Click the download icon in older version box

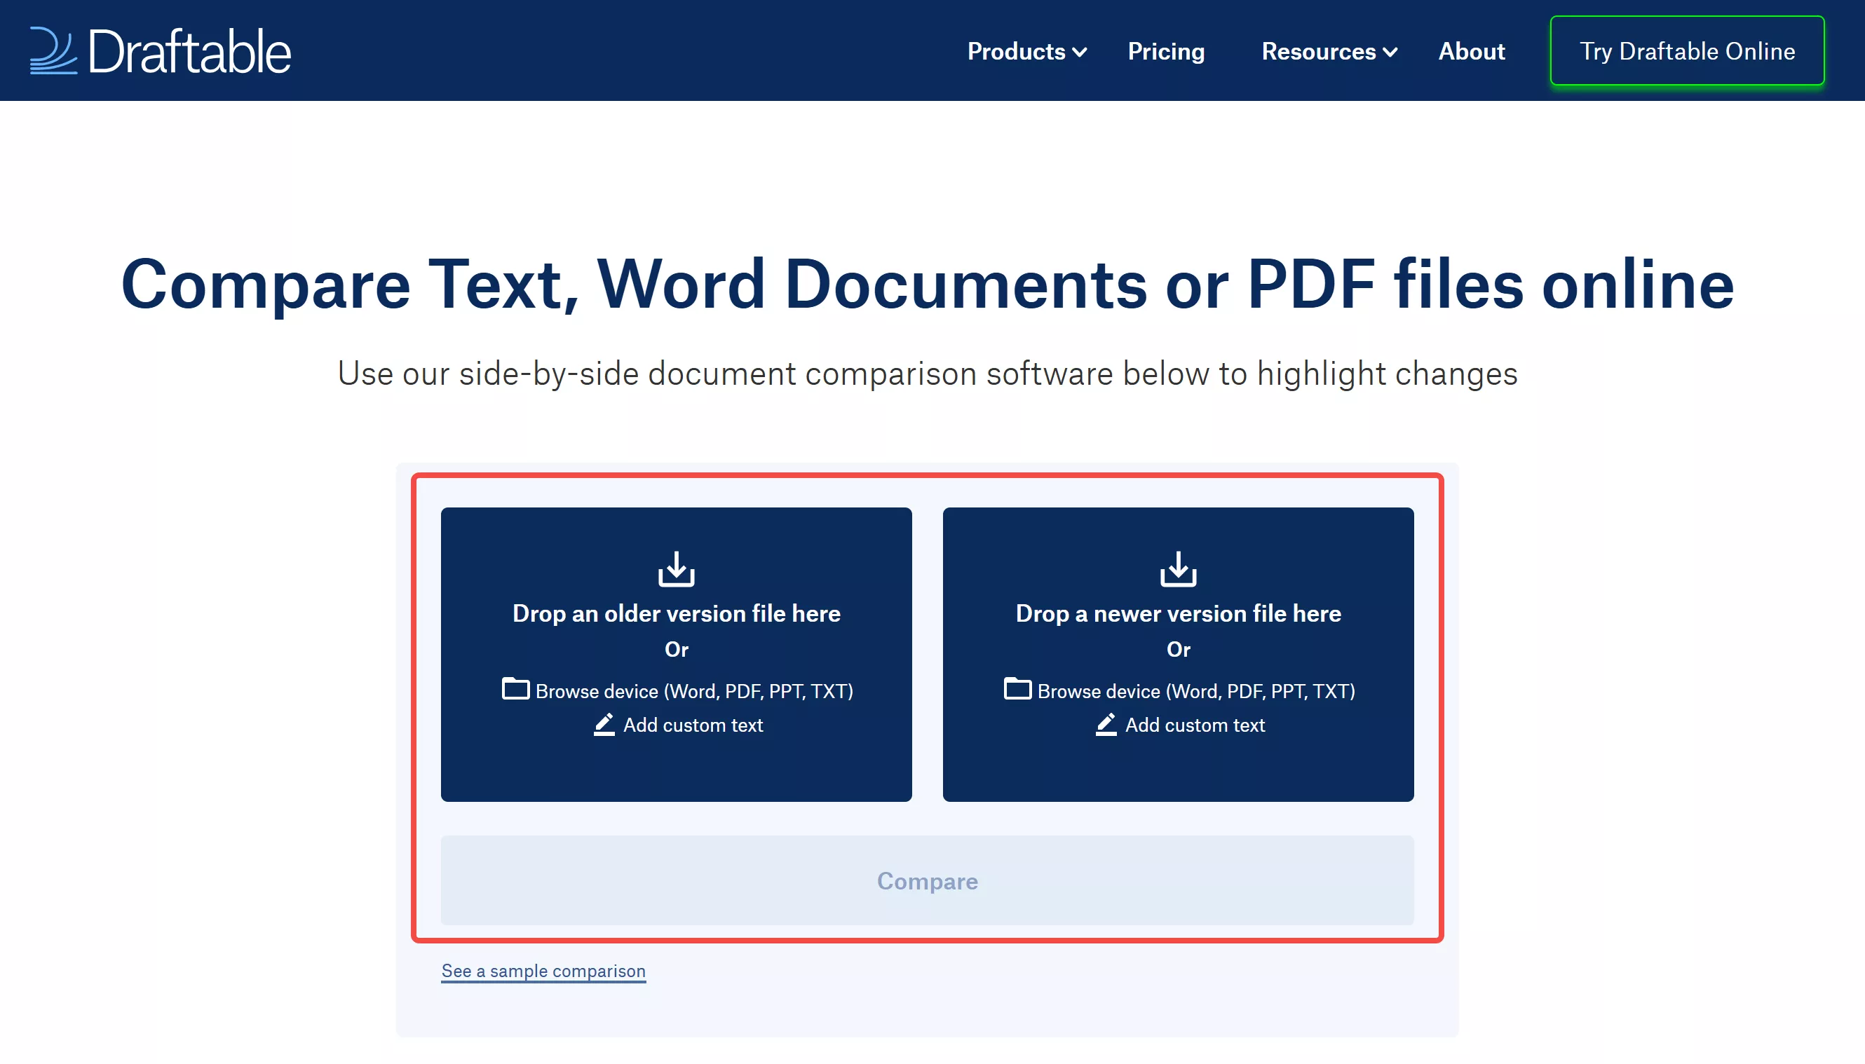coord(676,569)
